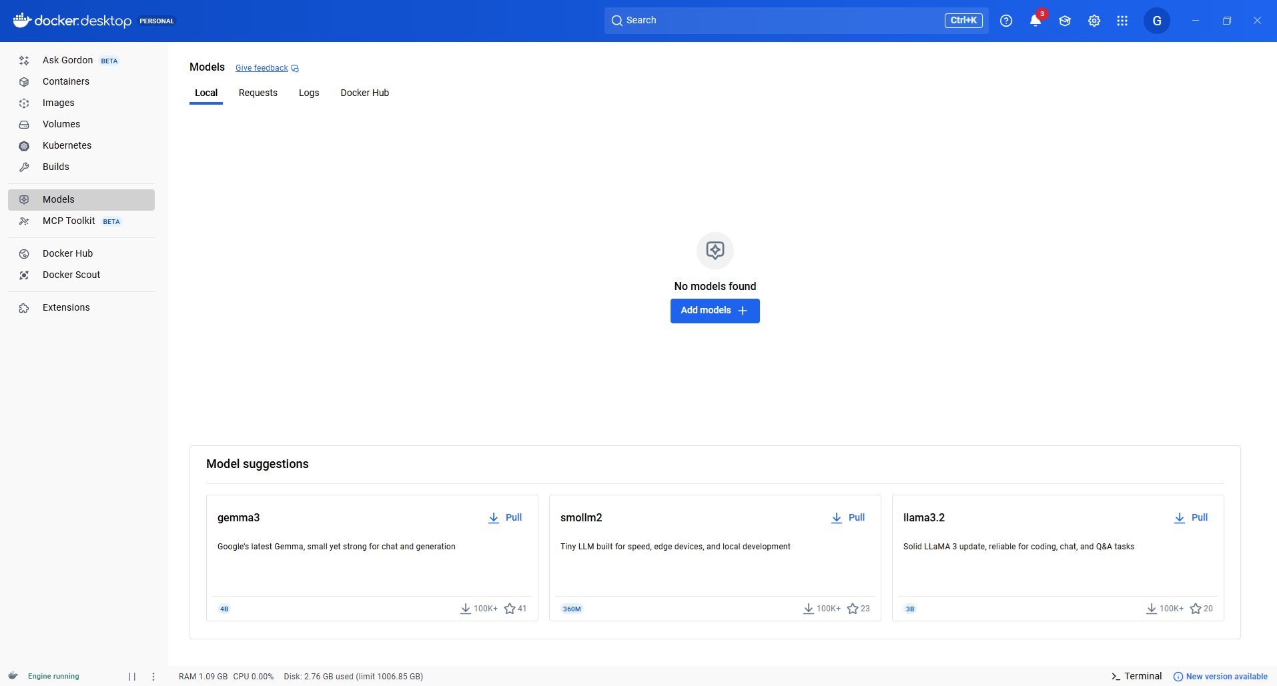Image resolution: width=1277 pixels, height=686 pixels.
Task: Click the smollm2 model name
Action: (581, 518)
